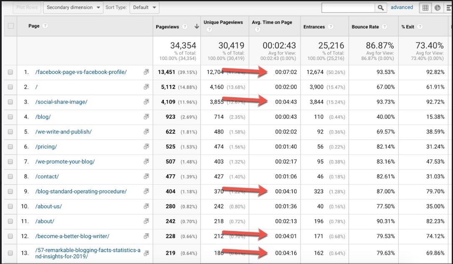This screenshot has width=453, height=264.
Task: Enable checkbox for /about-us/ row
Action: (10, 207)
